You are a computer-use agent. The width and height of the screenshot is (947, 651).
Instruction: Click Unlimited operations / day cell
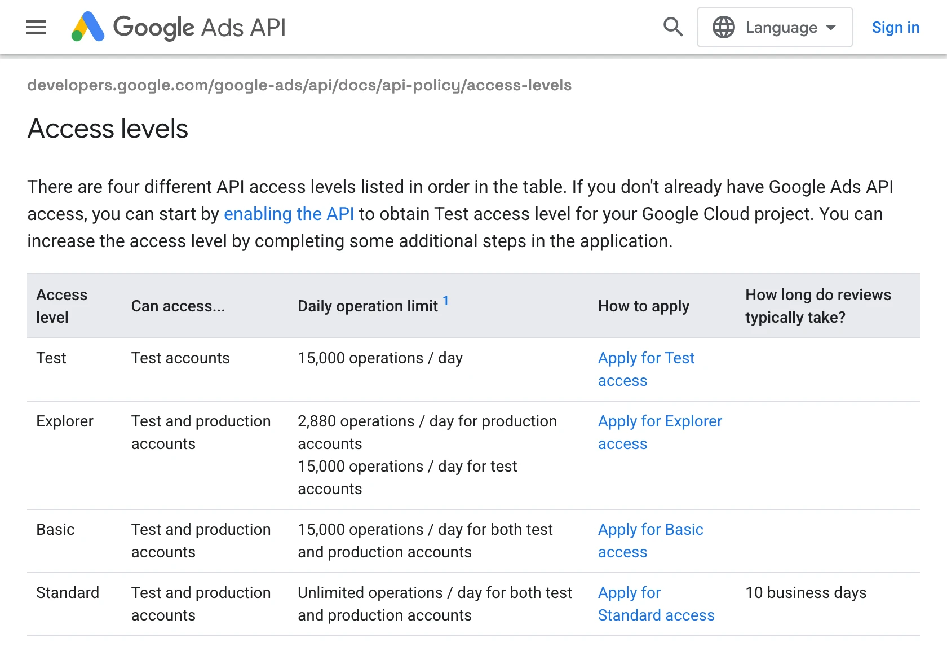click(x=435, y=604)
